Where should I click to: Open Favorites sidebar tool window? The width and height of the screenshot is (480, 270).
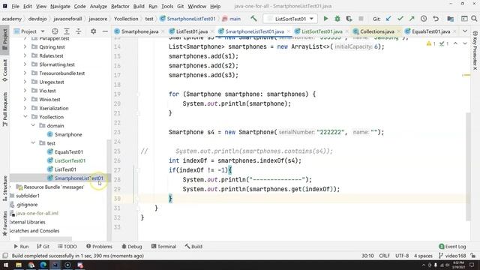tap(5, 223)
